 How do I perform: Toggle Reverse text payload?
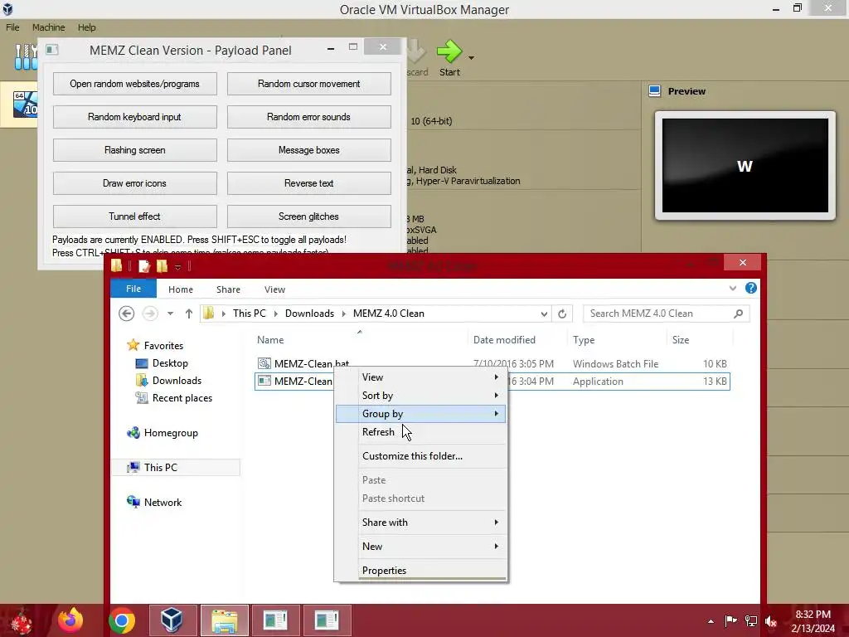coord(308,183)
